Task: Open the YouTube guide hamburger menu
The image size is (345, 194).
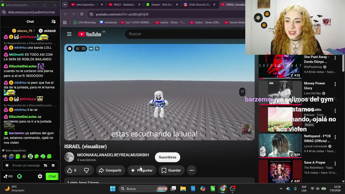Action: [69, 34]
